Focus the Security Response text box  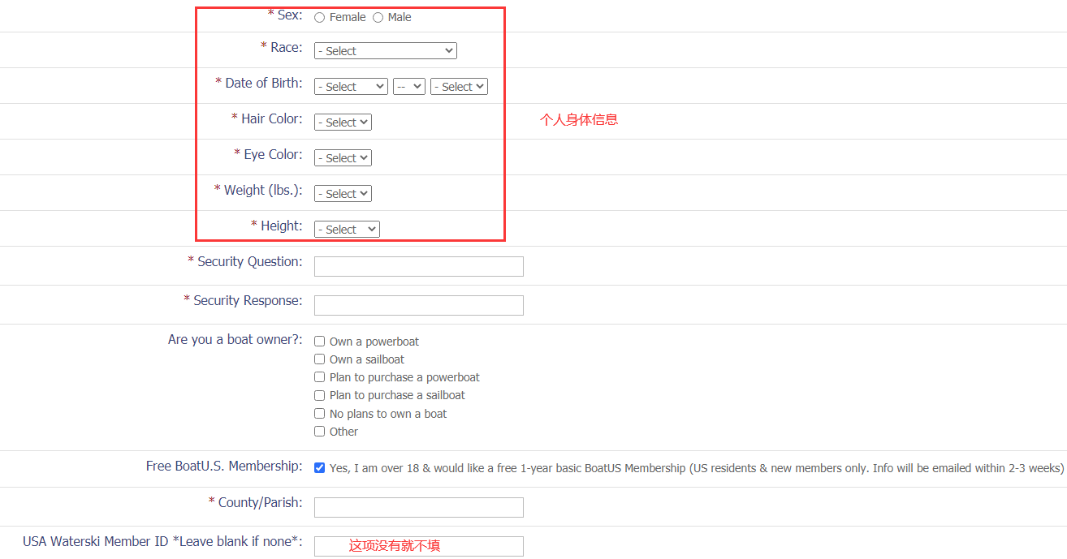point(419,305)
